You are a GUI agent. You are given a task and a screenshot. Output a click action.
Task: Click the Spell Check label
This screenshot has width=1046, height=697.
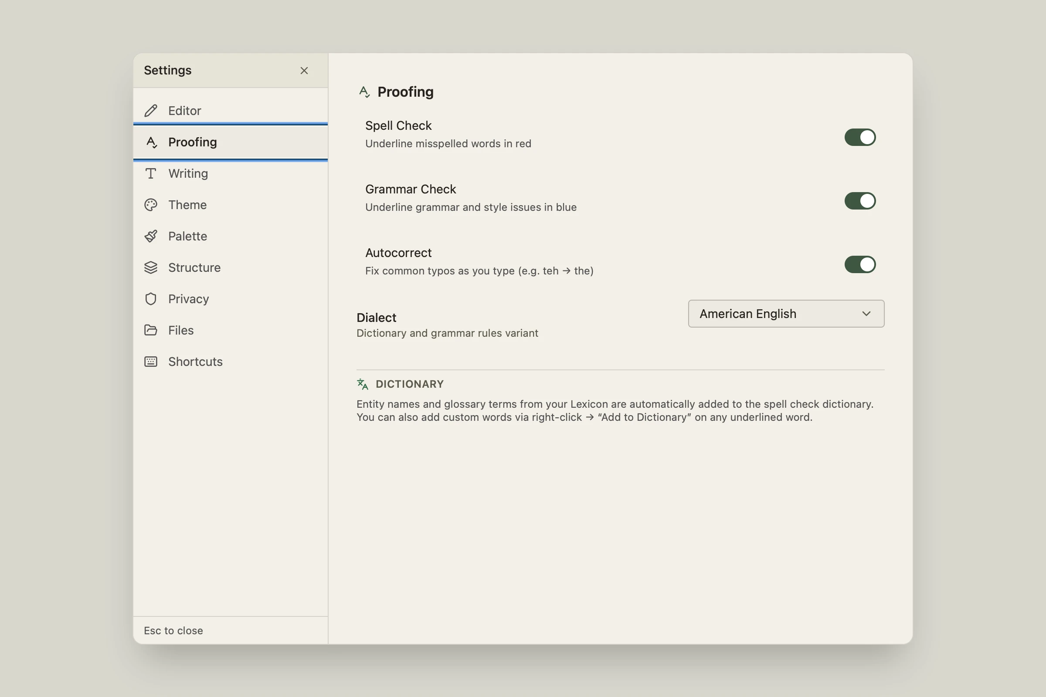pyautogui.click(x=398, y=126)
